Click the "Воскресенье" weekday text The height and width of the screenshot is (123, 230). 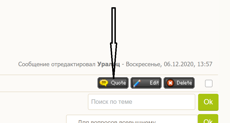tap(144, 64)
